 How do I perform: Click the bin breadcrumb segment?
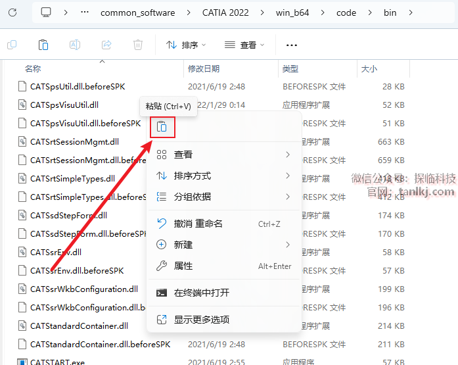[390, 12]
